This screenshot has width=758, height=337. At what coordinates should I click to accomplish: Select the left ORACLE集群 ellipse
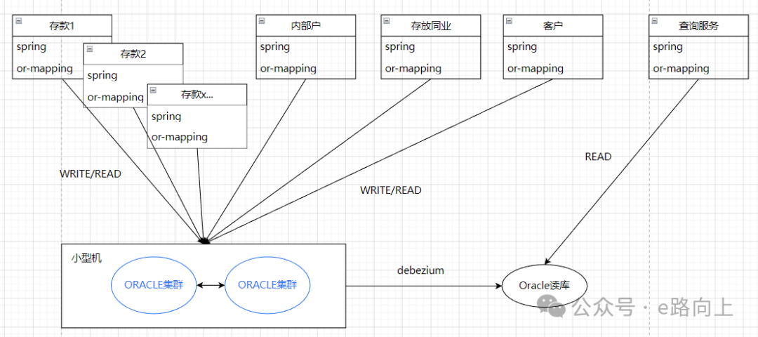154,285
